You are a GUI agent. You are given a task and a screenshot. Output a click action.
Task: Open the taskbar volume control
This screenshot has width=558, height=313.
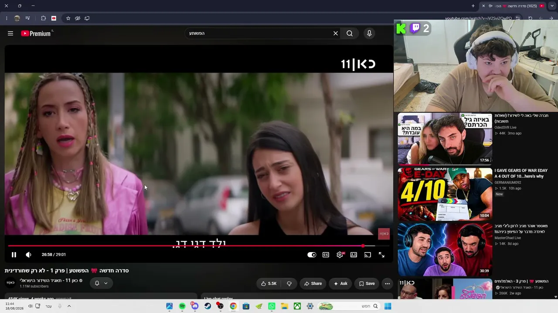[30, 306]
